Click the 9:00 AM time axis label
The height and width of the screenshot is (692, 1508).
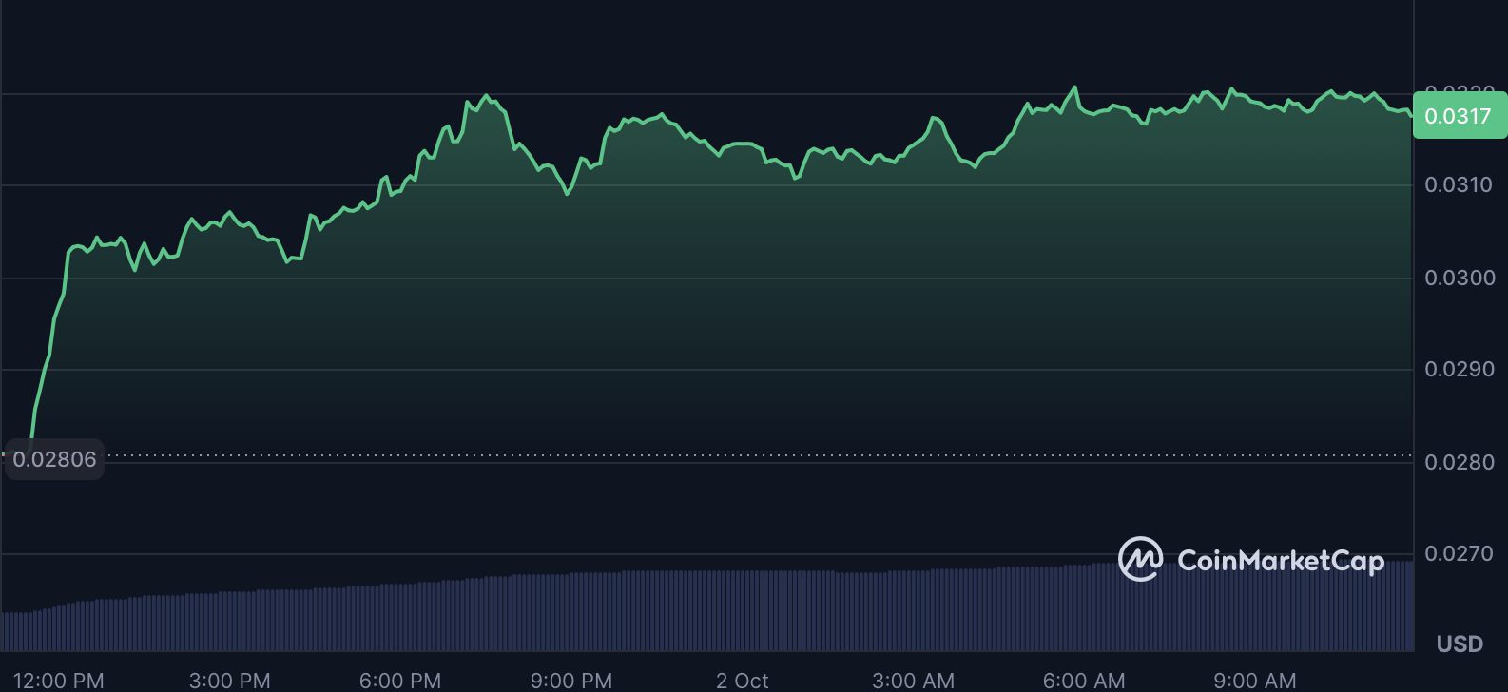click(1254, 681)
